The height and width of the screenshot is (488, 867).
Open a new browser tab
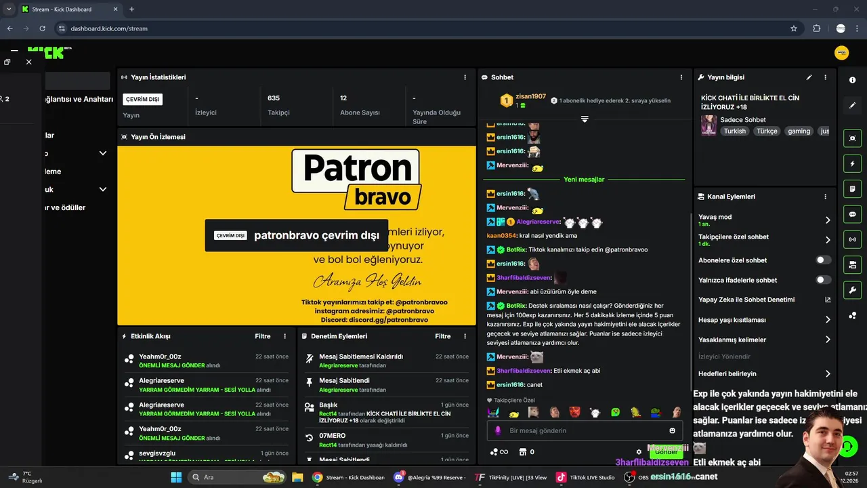click(131, 9)
